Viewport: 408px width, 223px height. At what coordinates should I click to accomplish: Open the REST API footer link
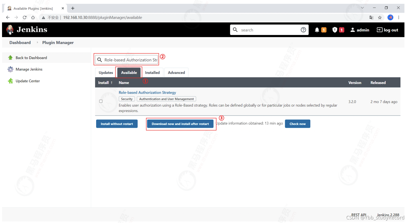tap(359, 215)
